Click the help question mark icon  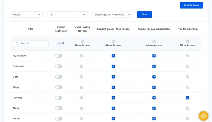click(63, 43)
